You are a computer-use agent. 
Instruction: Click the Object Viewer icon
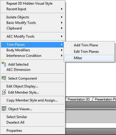(4, 109)
